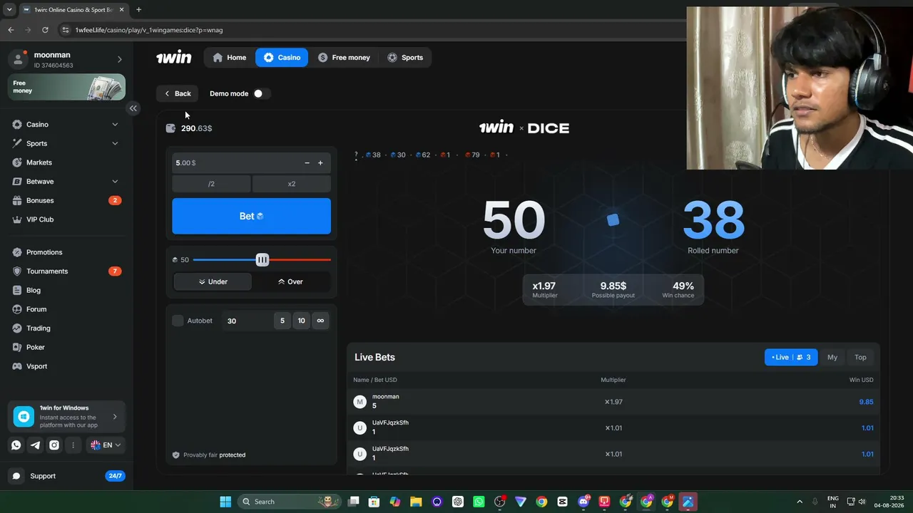
Task: Open more social links (three dots)
Action: pyautogui.click(x=73, y=445)
